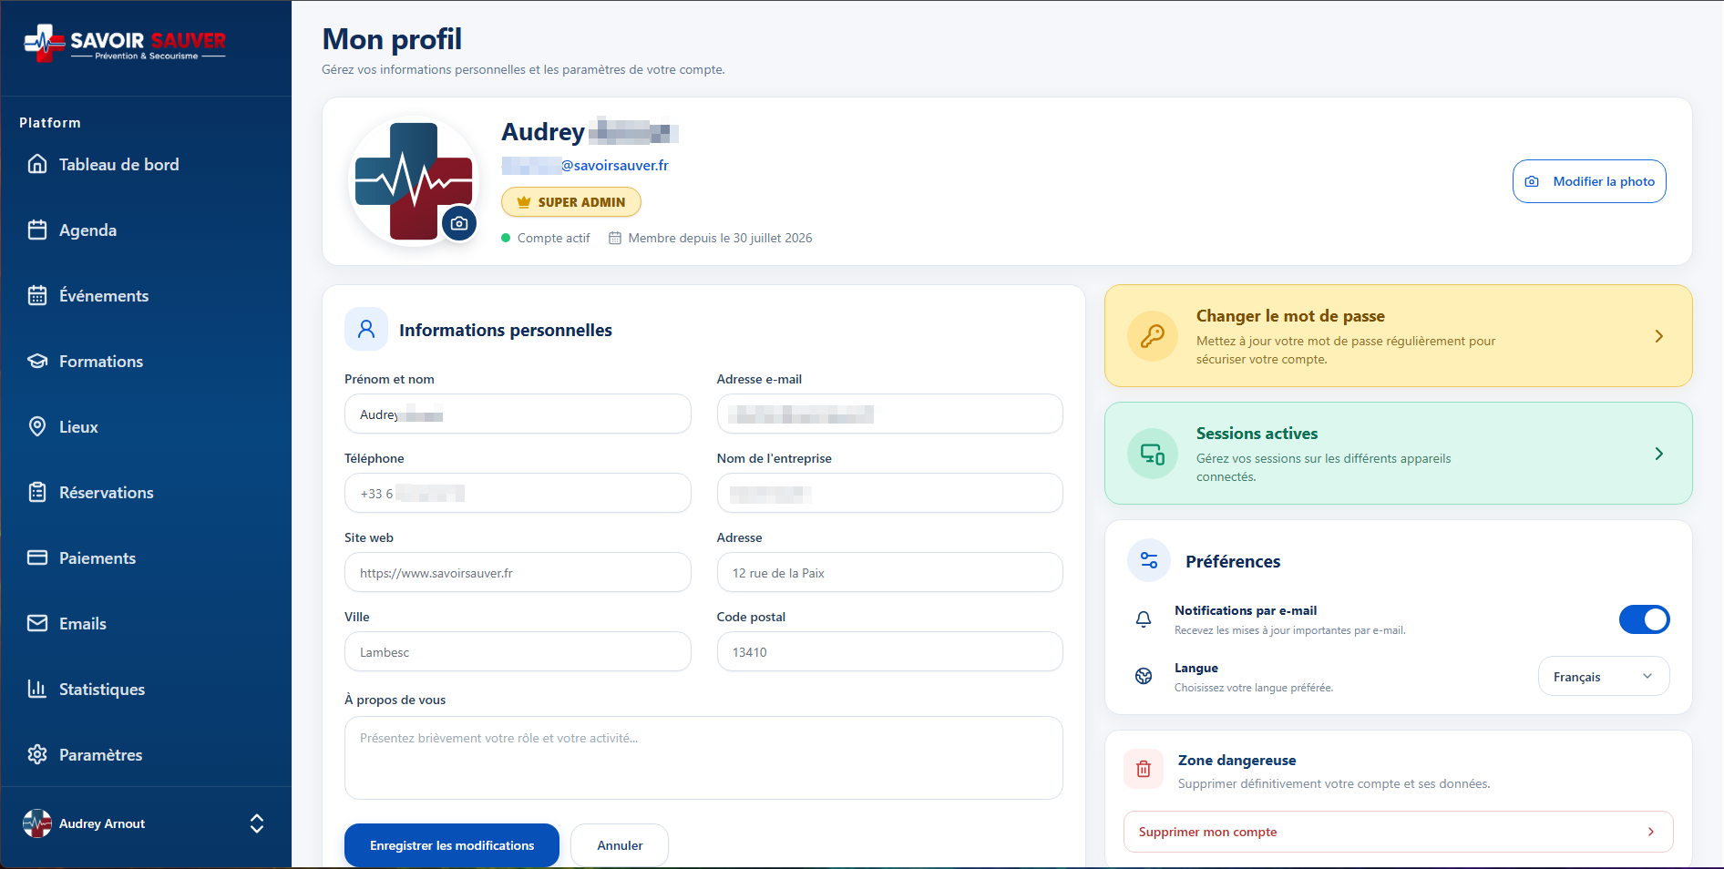Image resolution: width=1724 pixels, height=869 pixels.
Task: Click the Paiements credit card icon
Action: coord(37,557)
